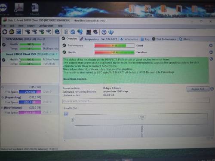This screenshot has width=215, height=161.
Task: Click the fourth disk test toolbar icon
Action: (x=49, y=32)
